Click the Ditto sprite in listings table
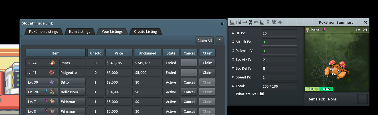378x115 pixels. (52, 82)
